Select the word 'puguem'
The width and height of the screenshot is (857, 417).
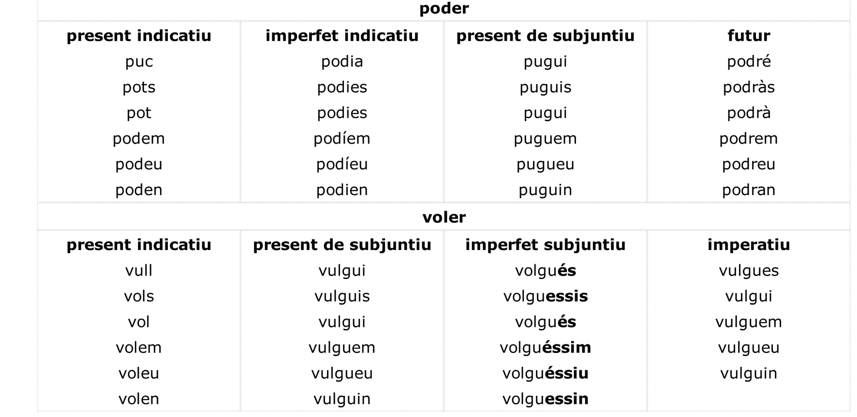(545, 139)
